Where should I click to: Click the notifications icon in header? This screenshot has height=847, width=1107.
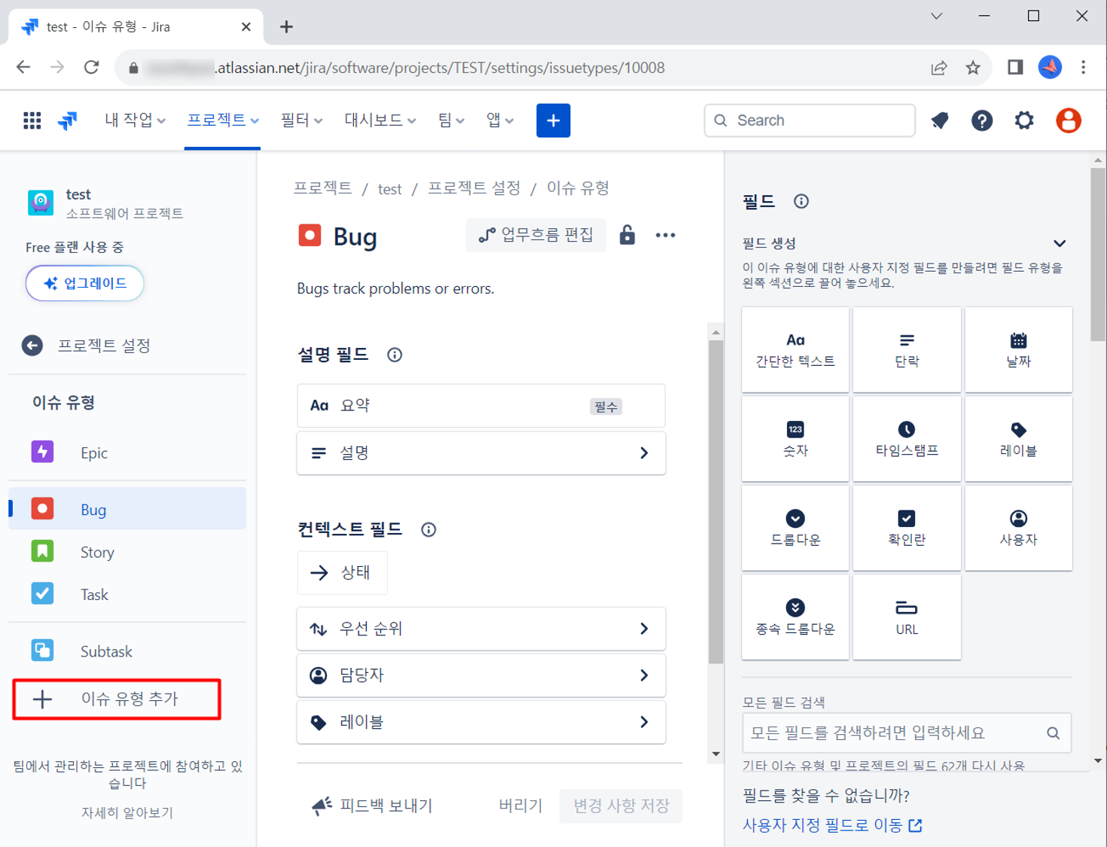[x=940, y=120]
